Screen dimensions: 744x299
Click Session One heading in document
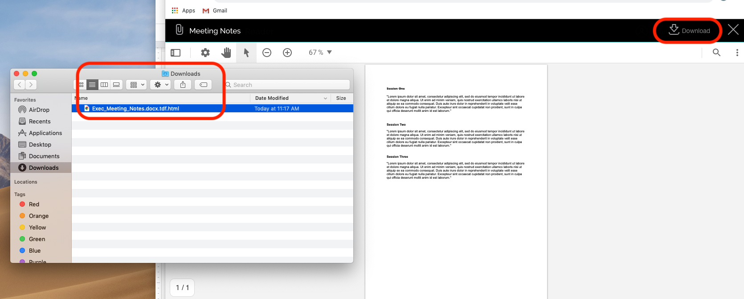click(396, 89)
